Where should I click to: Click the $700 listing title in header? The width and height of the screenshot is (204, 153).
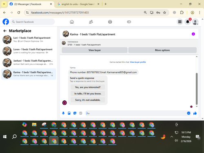click(x=84, y=45)
